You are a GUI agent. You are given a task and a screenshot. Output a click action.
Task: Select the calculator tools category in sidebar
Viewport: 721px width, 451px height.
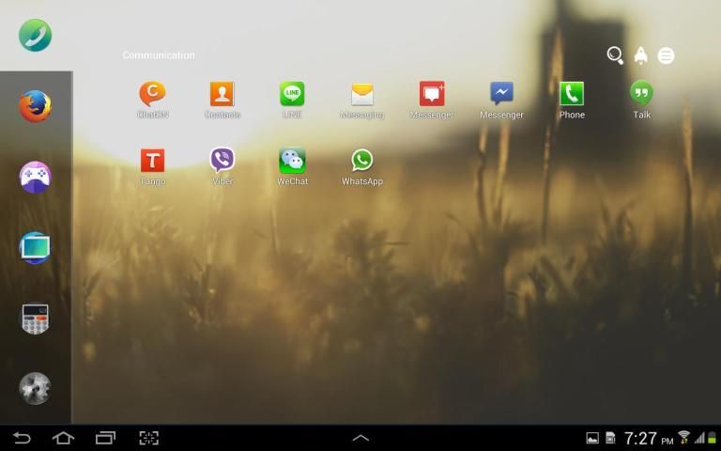click(35, 319)
